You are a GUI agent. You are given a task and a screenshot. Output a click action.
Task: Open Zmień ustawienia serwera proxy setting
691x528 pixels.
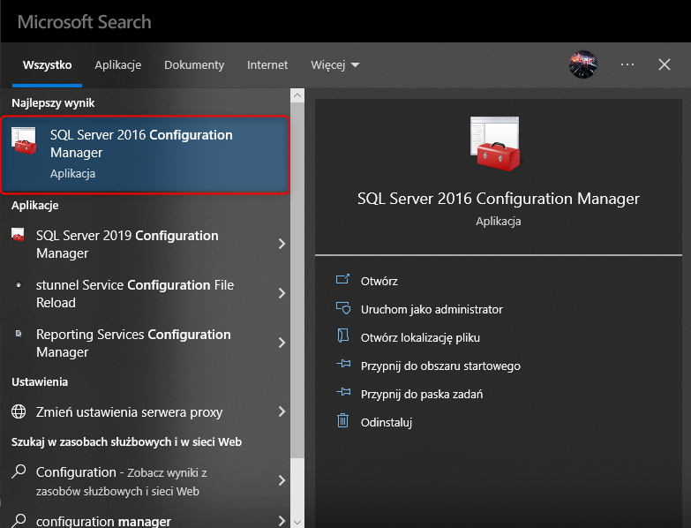pos(145,411)
